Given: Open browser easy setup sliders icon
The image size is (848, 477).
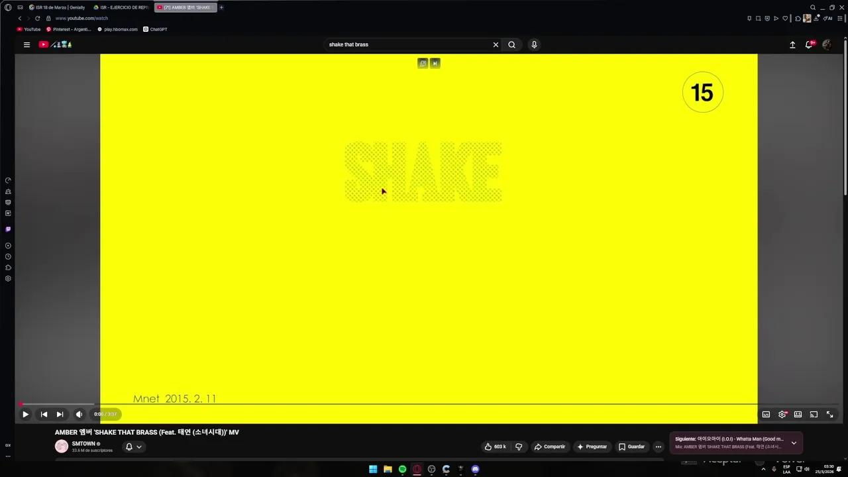Looking at the screenshot, I should [x=840, y=19].
